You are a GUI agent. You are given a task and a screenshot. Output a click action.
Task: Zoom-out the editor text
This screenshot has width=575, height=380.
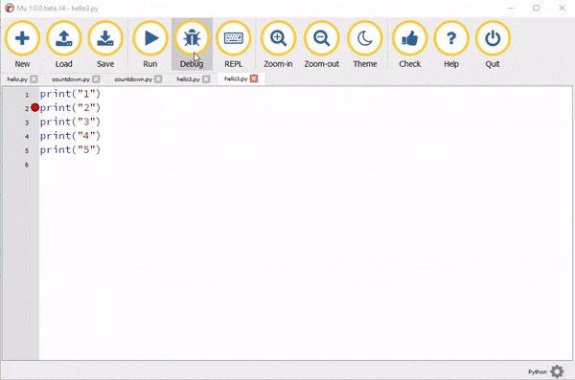pos(322,44)
